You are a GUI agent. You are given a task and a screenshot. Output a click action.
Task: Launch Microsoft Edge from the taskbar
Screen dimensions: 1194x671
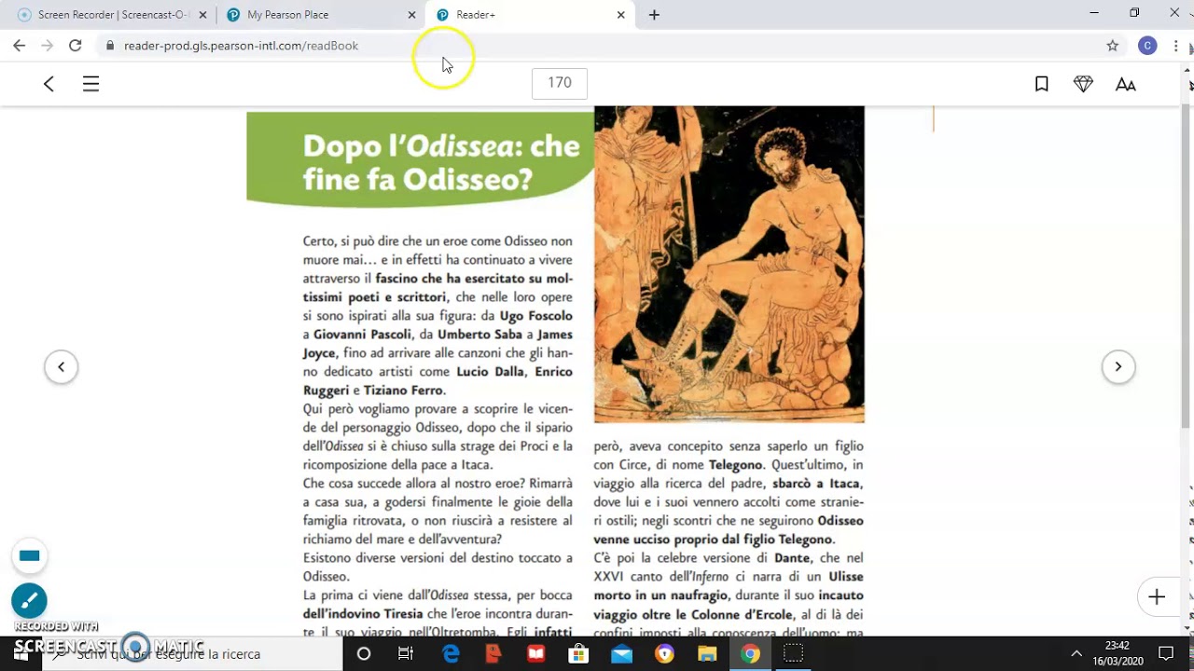[x=451, y=654]
